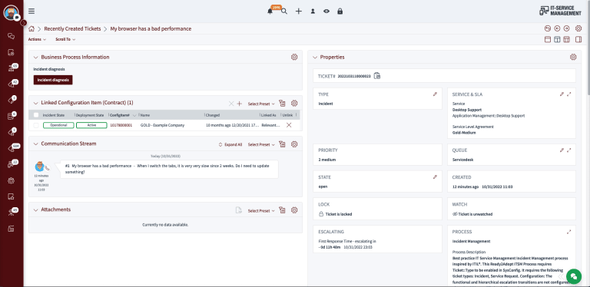Open the sidebar icon with badge 604

[x=12, y=148]
